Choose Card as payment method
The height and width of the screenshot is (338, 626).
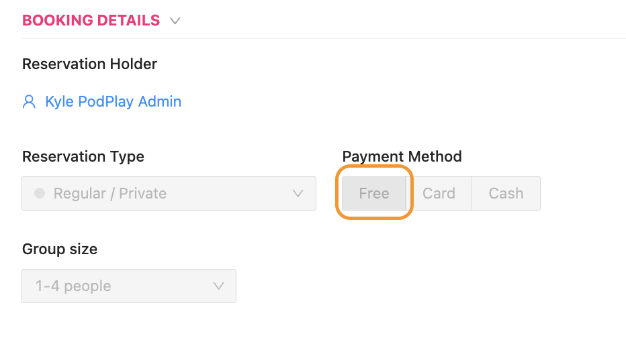439,193
